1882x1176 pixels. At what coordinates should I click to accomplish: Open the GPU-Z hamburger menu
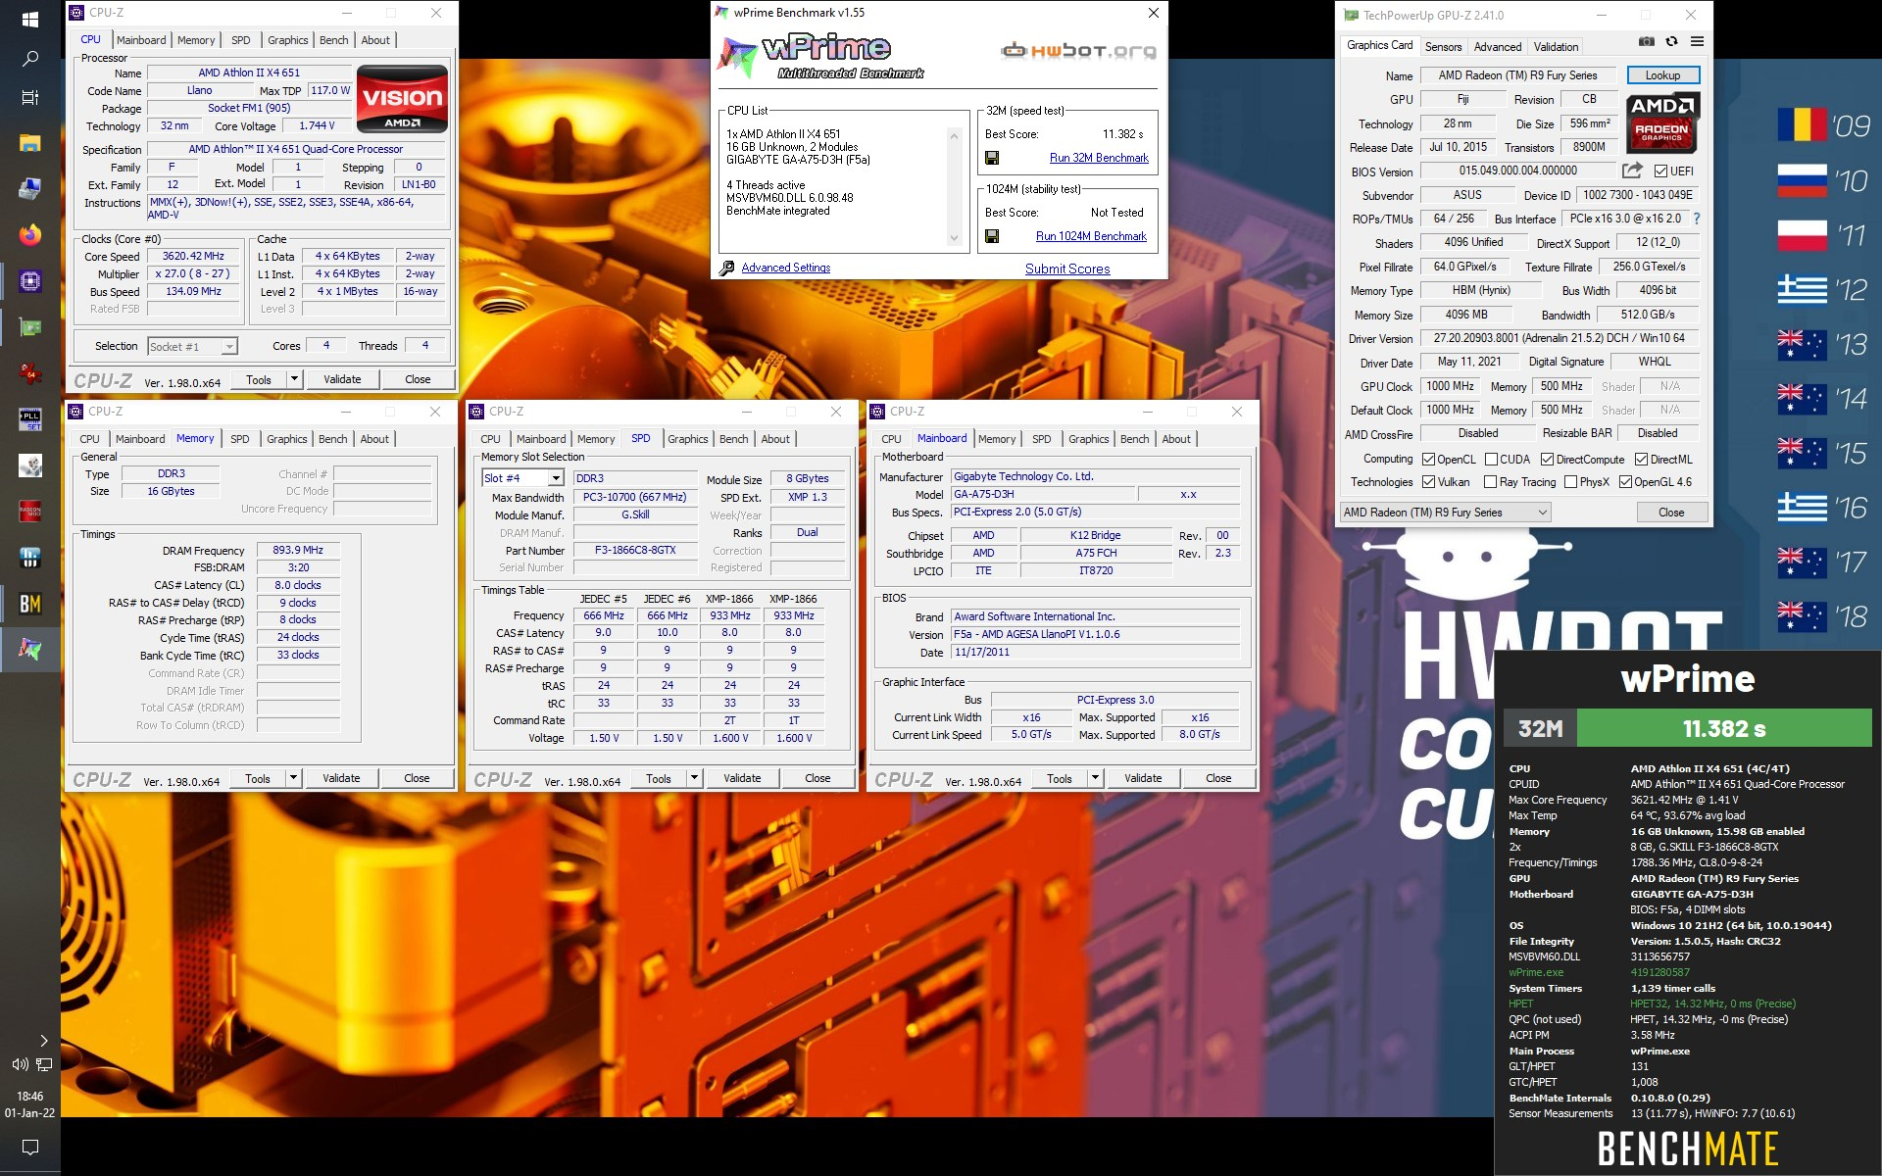pos(1697,42)
